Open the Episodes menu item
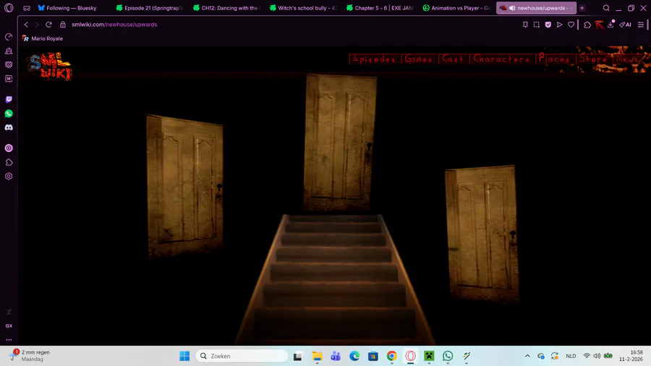 click(374, 59)
